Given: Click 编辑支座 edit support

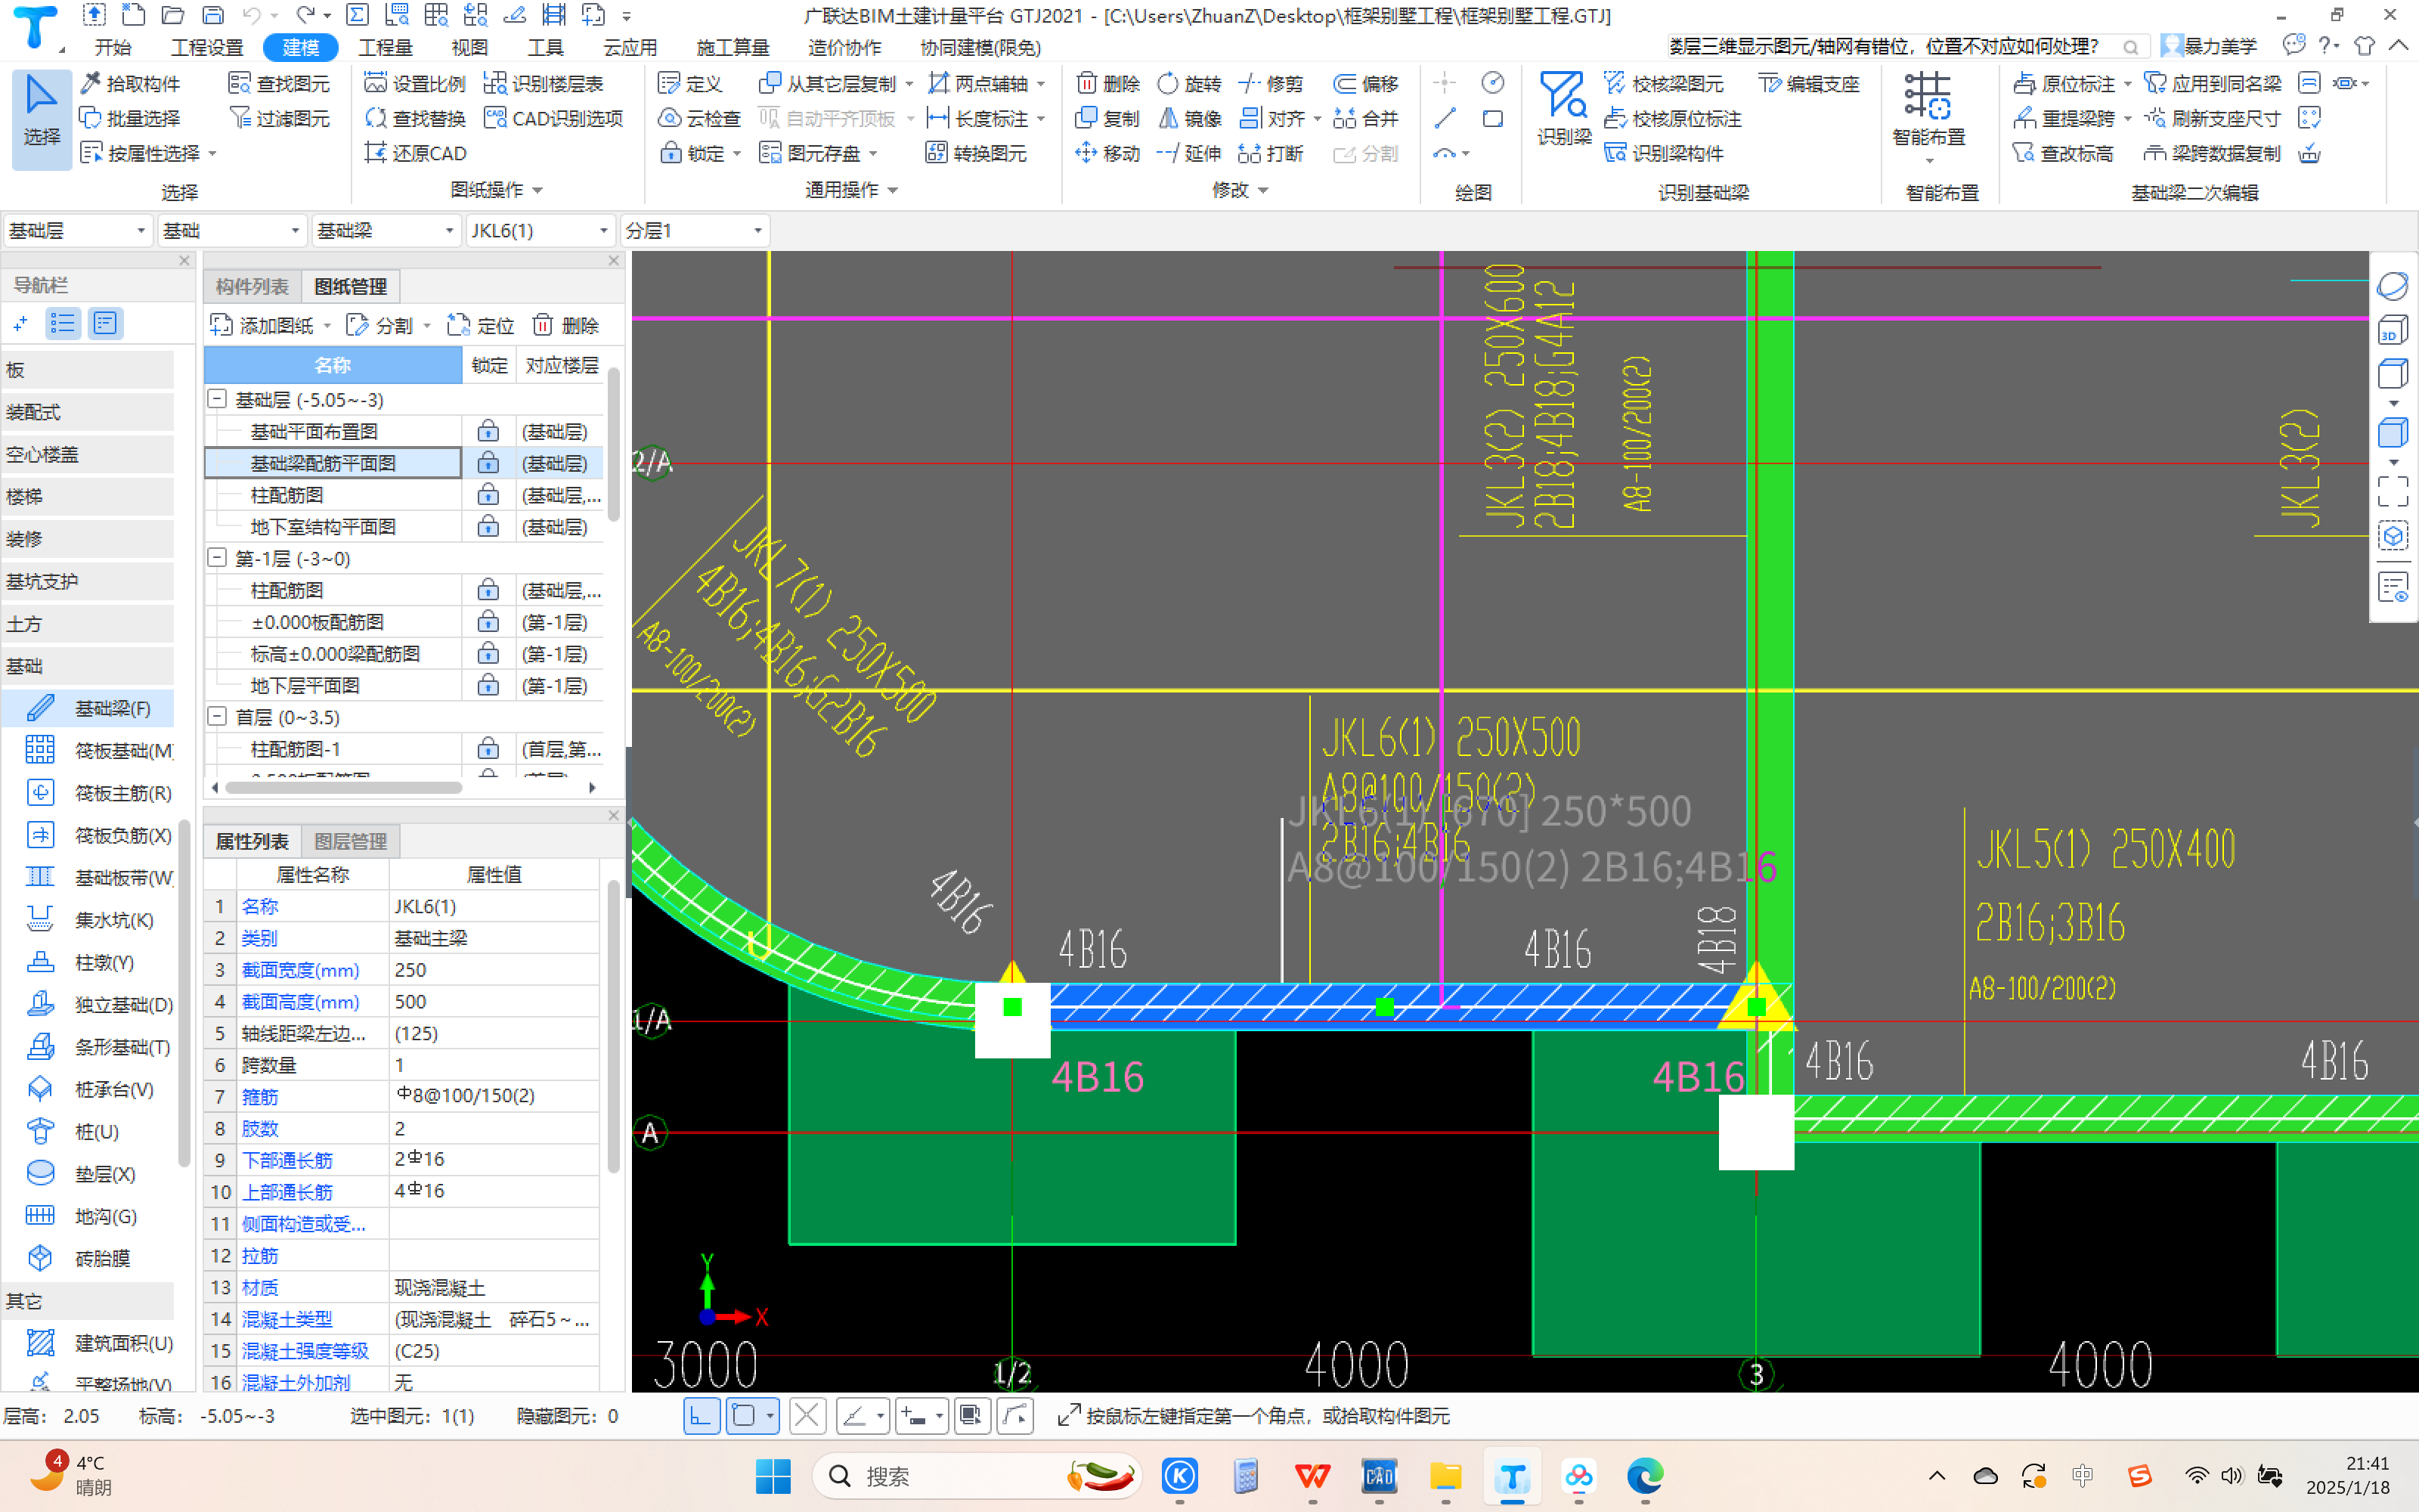Looking at the screenshot, I should pos(1808,83).
